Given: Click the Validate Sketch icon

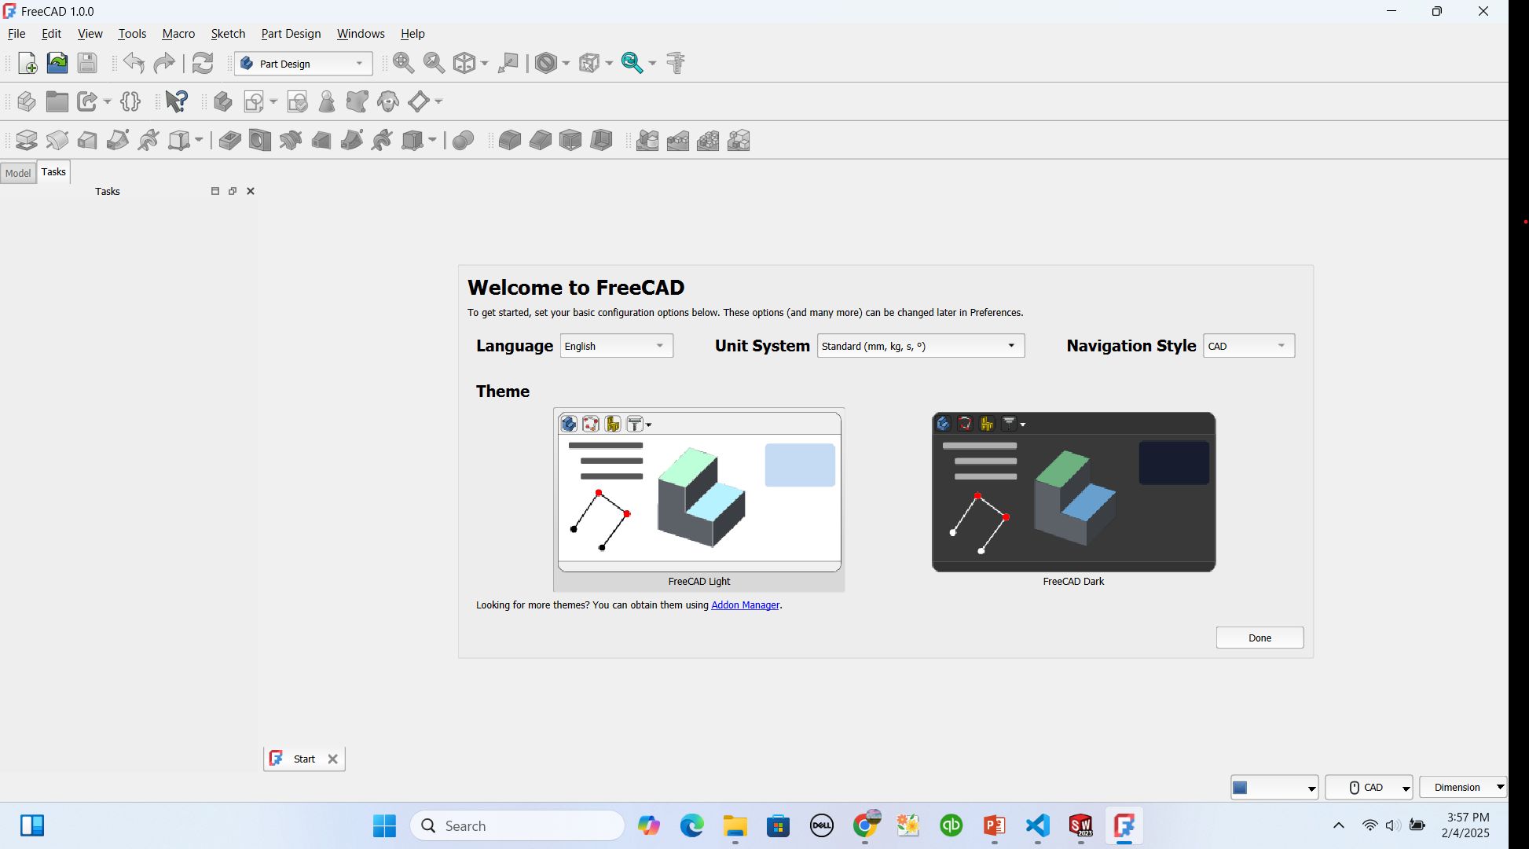Looking at the screenshot, I should coord(297,101).
